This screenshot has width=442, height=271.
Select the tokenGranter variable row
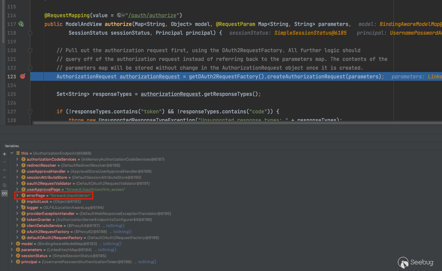(39, 219)
